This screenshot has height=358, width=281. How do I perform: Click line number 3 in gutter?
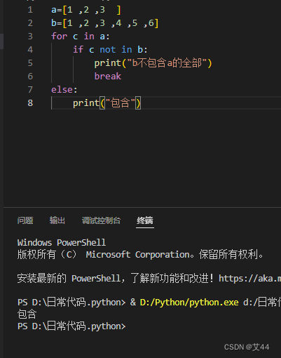[x=30, y=37]
